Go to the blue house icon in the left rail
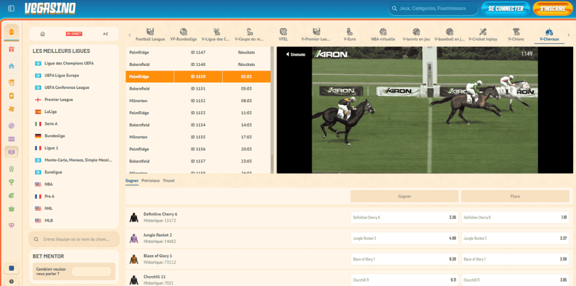This screenshot has width=576, height=286. [11, 66]
